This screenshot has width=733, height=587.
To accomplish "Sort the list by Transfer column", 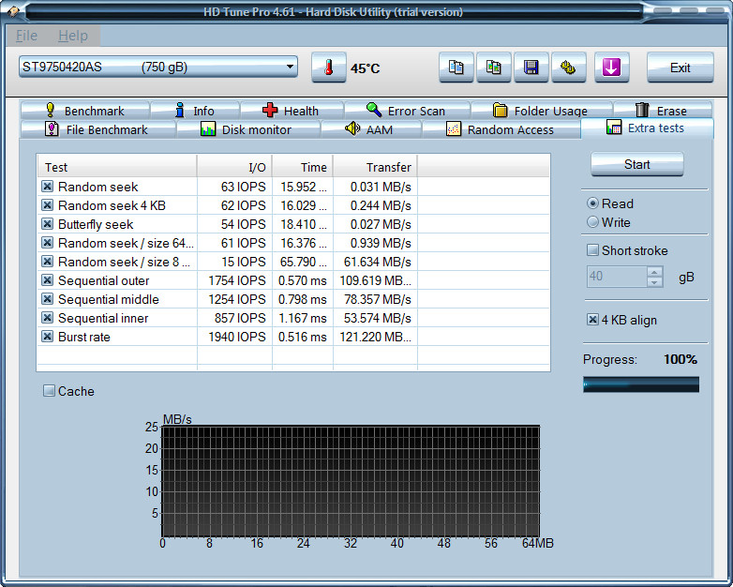I will point(375,167).
